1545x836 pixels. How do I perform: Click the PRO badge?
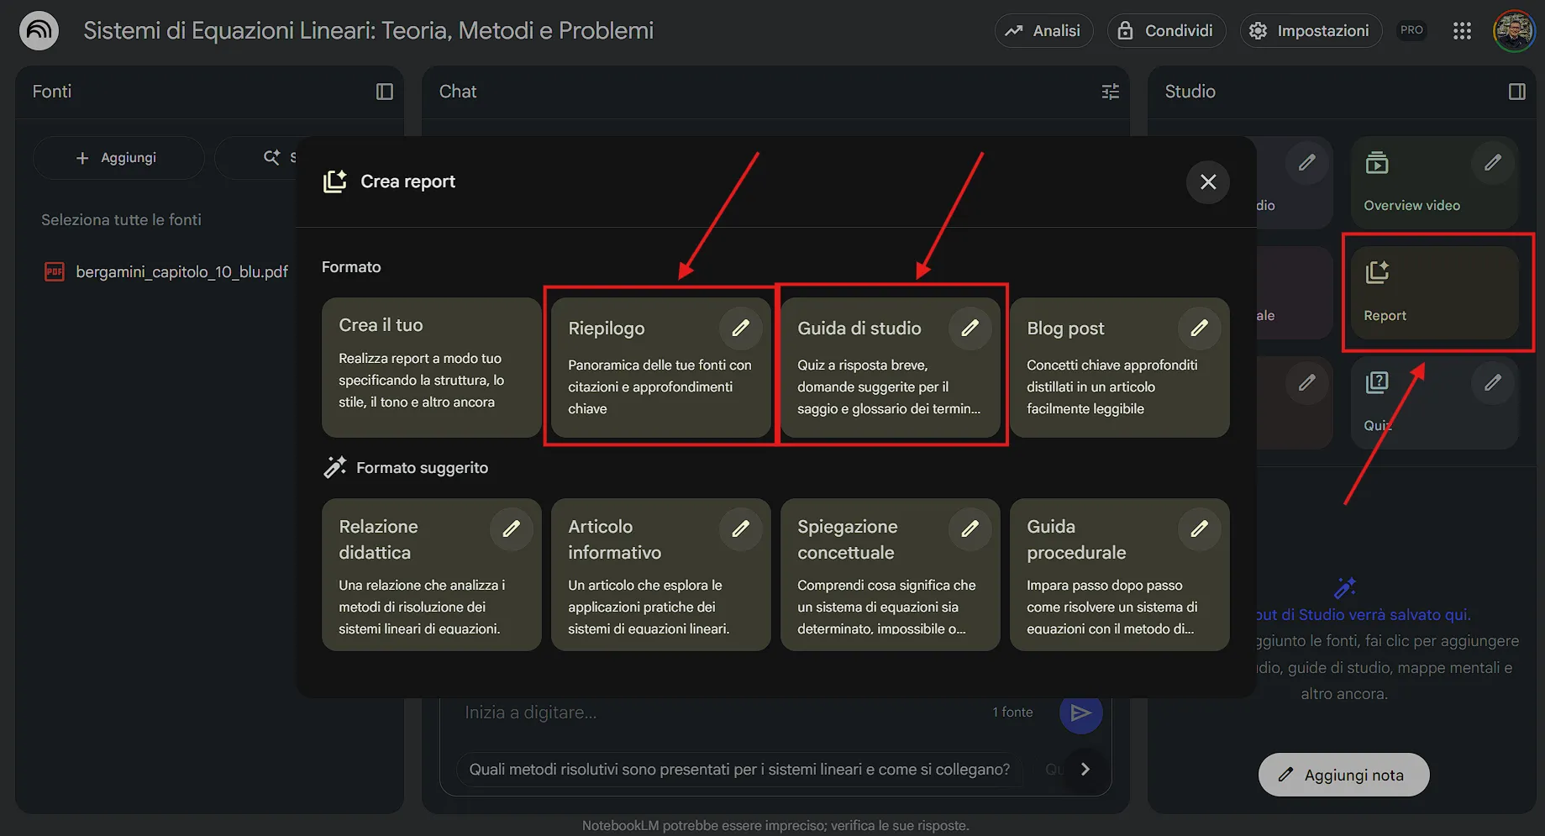point(1411,30)
